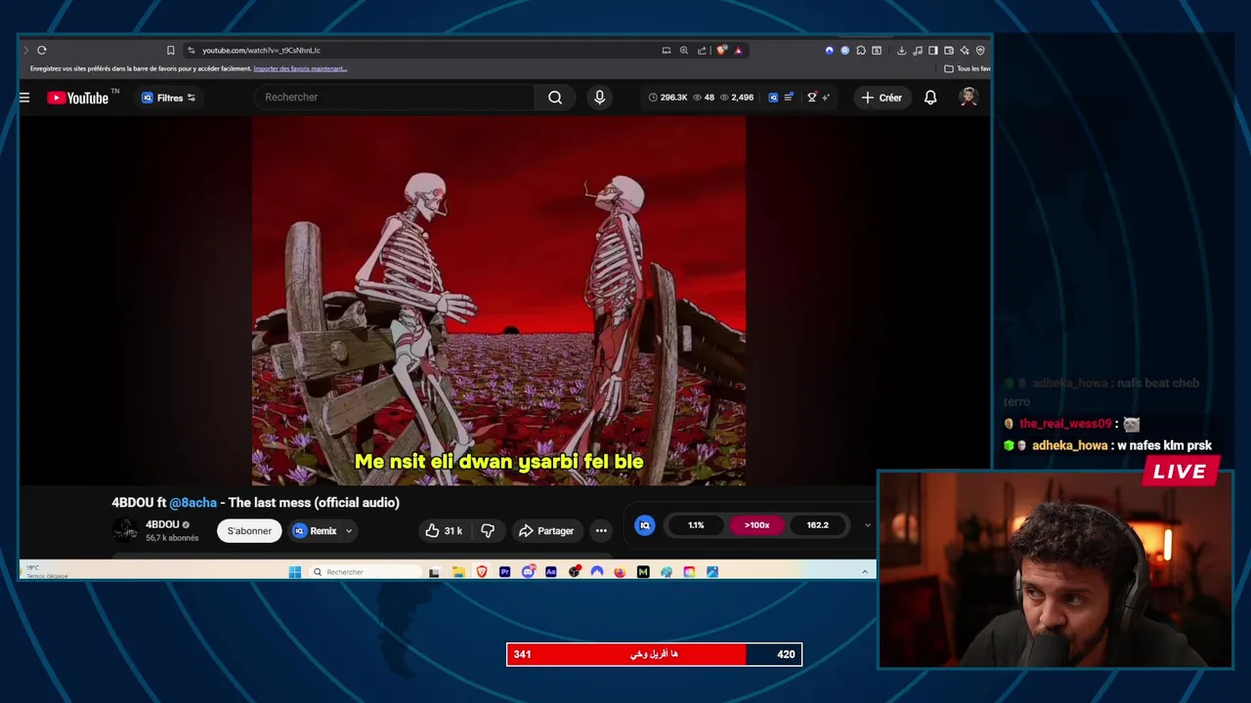
Task: Open the Brave Rewards triangle icon
Action: (738, 50)
